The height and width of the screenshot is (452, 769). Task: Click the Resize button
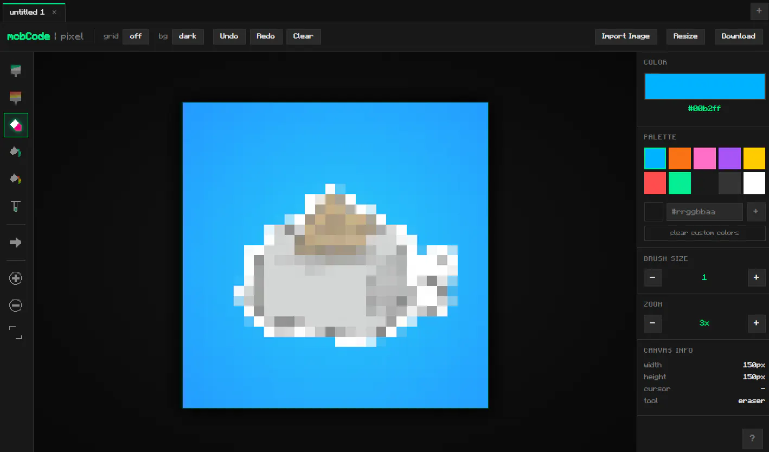[x=685, y=36]
